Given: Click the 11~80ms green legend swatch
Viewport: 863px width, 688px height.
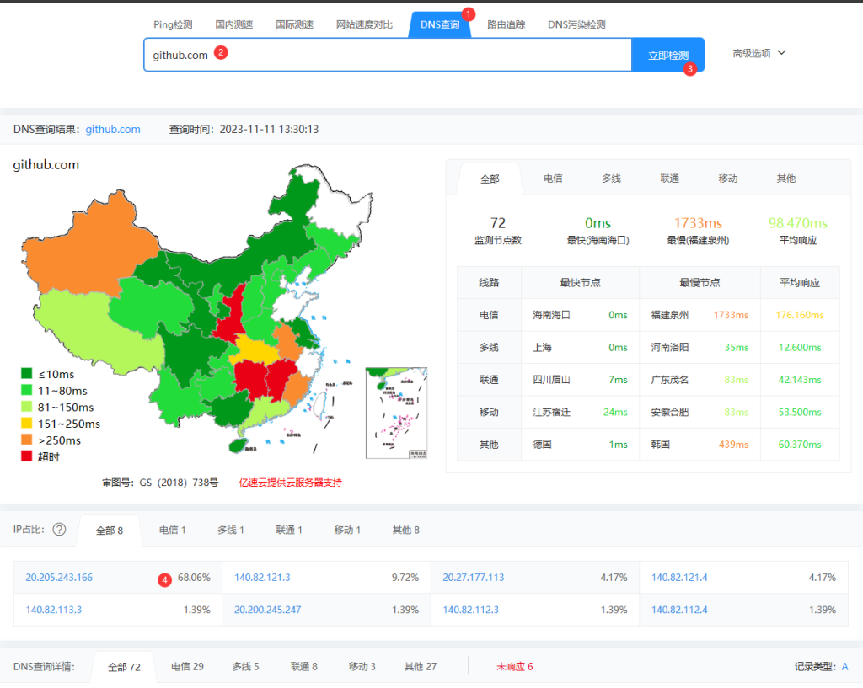Looking at the screenshot, I should pos(26,390).
